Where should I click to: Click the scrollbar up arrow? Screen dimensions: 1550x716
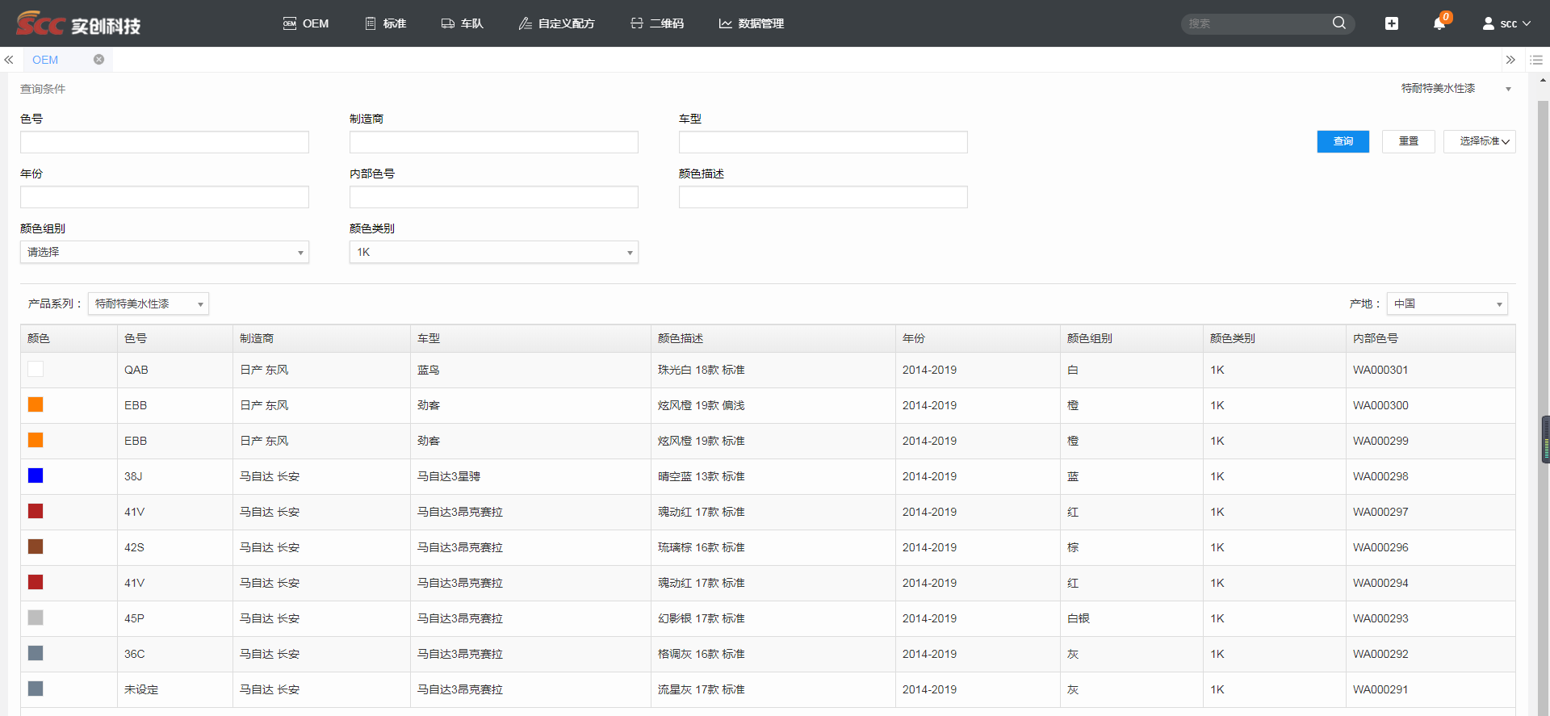tap(1544, 80)
